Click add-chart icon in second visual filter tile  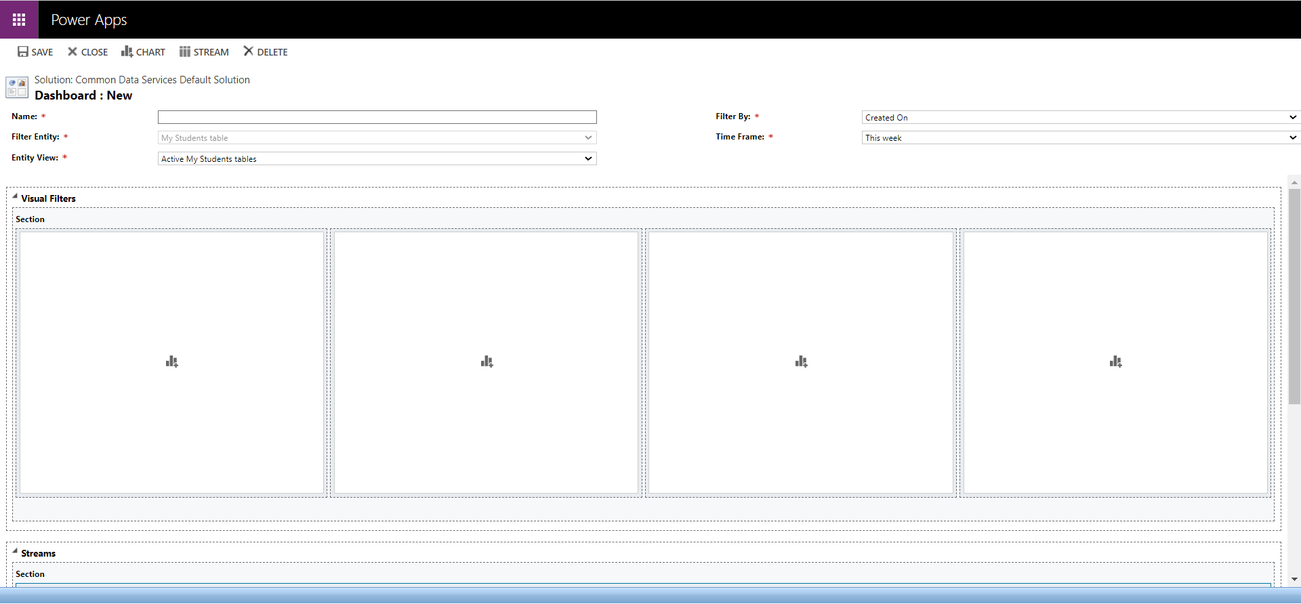pyautogui.click(x=487, y=362)
